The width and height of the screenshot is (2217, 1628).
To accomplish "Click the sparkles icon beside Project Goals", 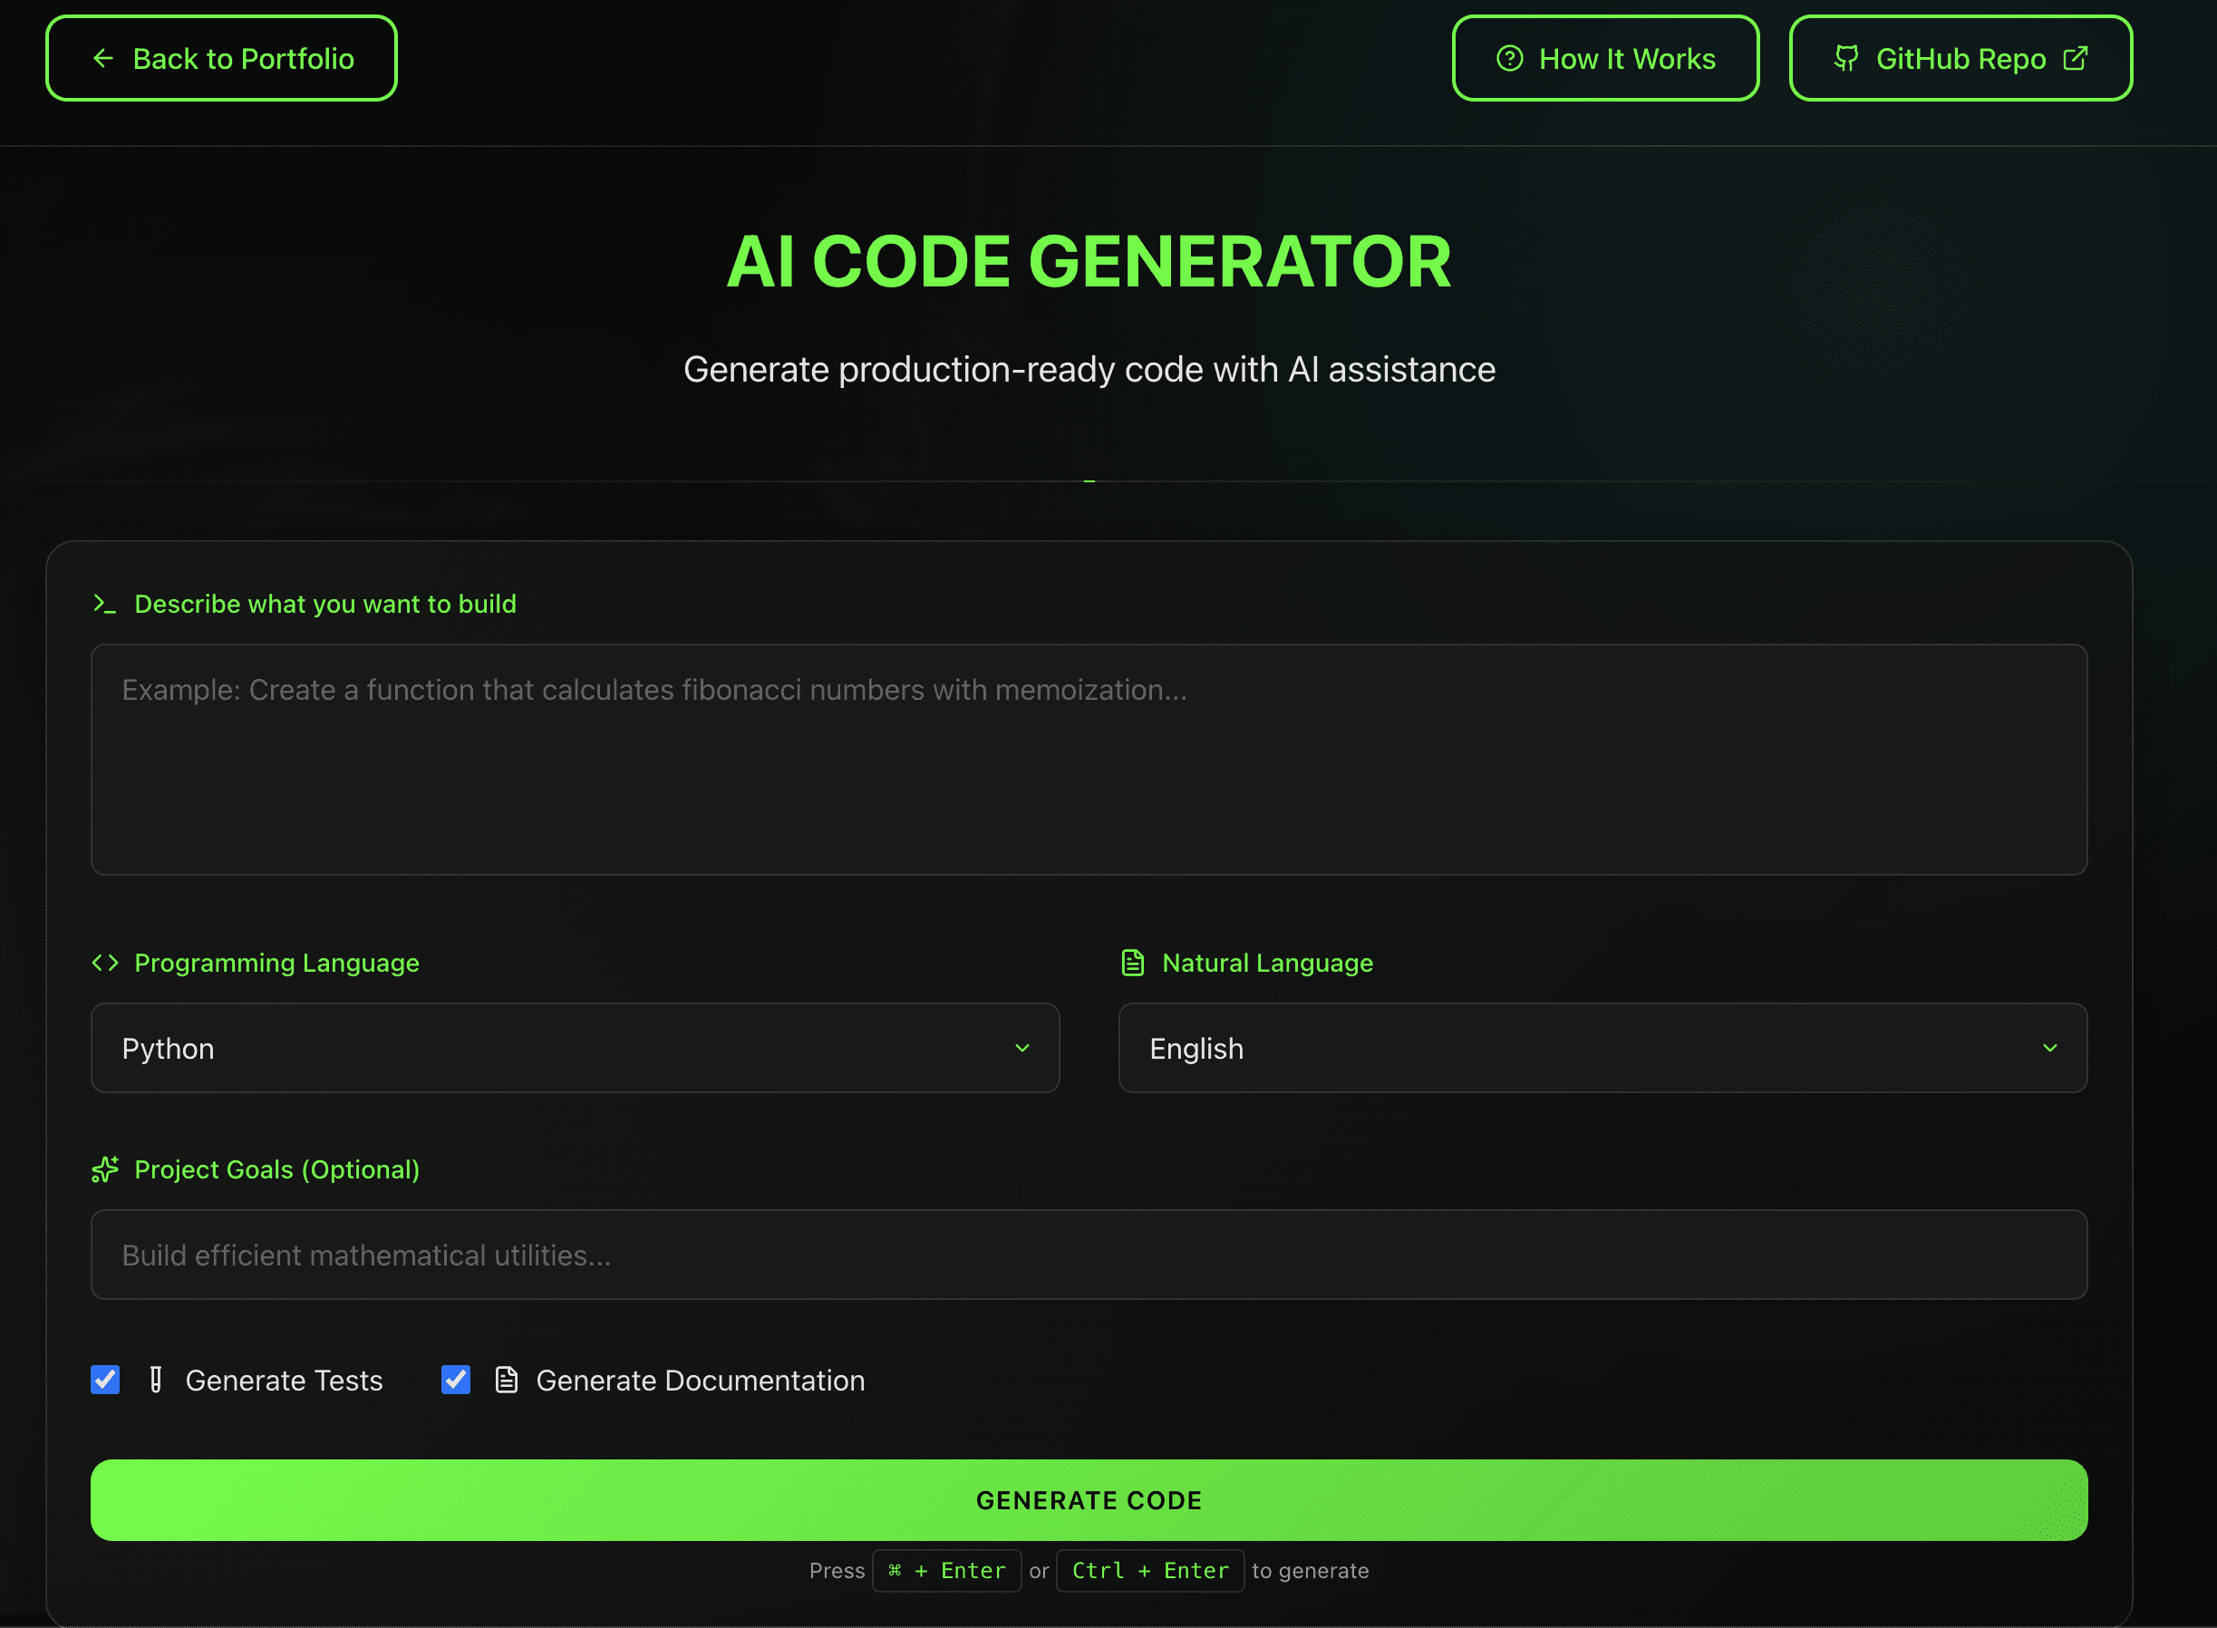I will click(x=104, y=1169).
